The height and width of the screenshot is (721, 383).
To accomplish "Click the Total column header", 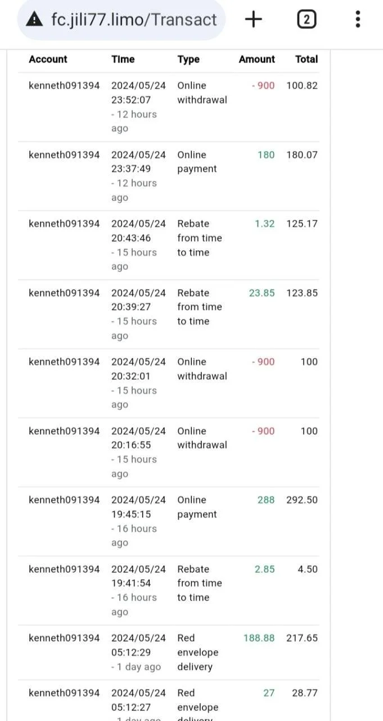I will pyautogui.click(x=307, y=59).
